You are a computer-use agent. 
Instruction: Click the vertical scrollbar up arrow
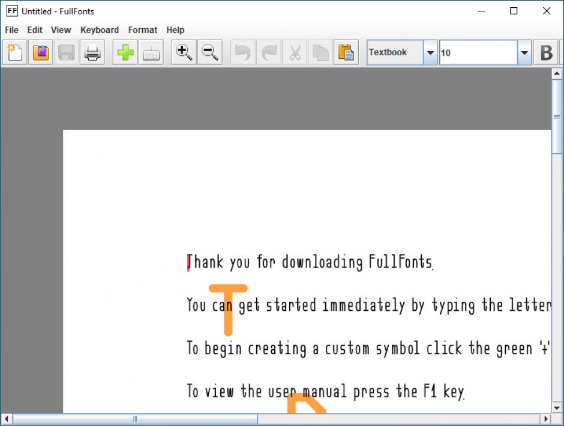point(557,74)
